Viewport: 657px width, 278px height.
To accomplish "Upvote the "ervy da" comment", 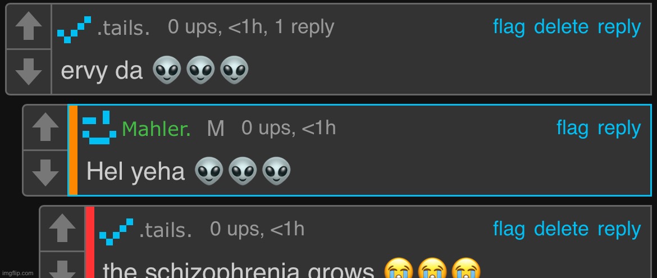I will (x=29, y=27).
